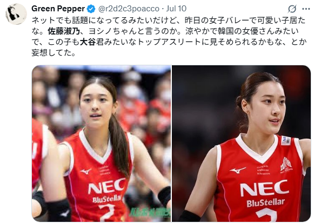Image resolution: width=314 pixels, height=224 pixels.
Task: Open the left photo with ponytail player
Action: [x=101, y=144]
